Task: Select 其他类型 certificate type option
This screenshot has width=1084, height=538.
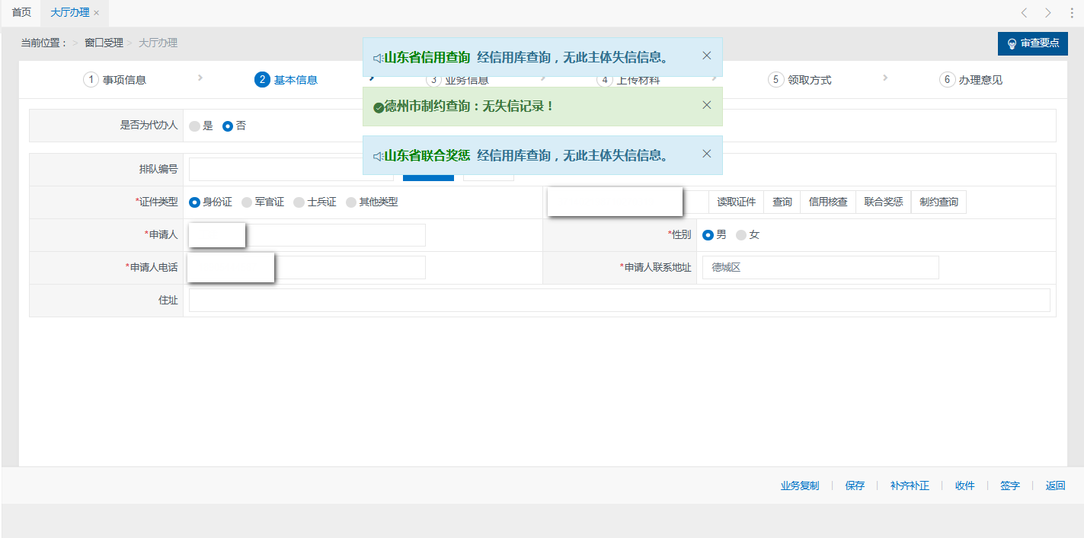Action: [351, 202]
